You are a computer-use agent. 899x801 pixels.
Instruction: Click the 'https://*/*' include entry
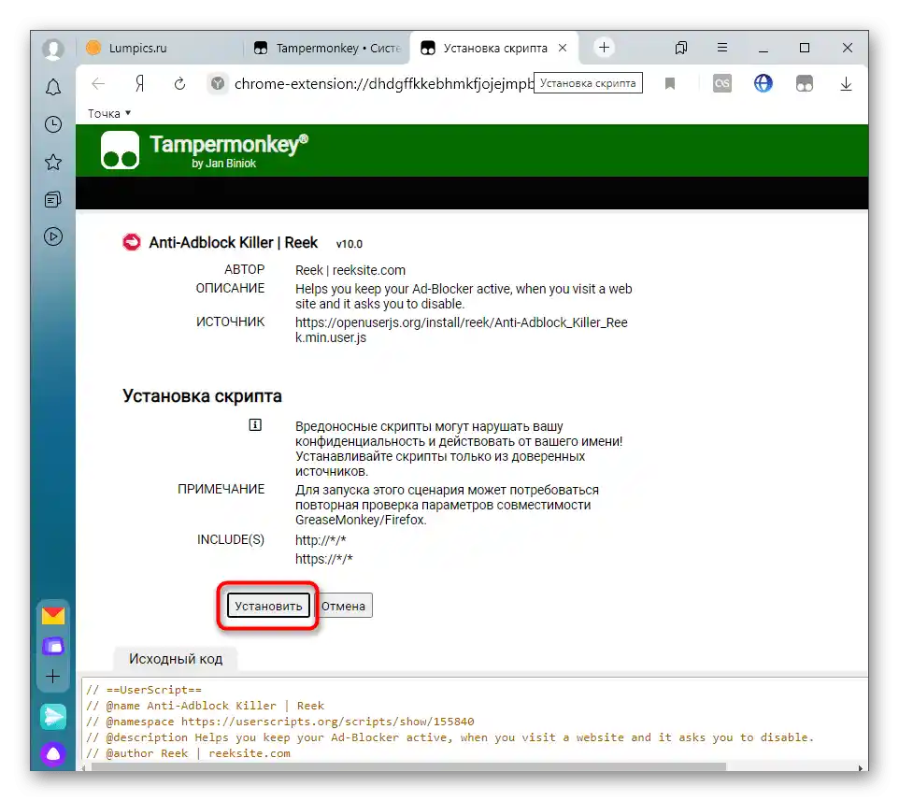click(x=324, y=559)
